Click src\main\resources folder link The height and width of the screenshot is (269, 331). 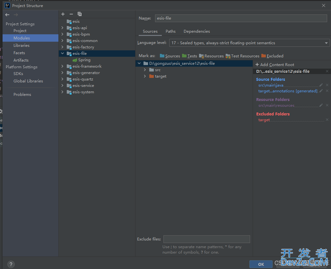pyautogui.click(x=276, y=105)
